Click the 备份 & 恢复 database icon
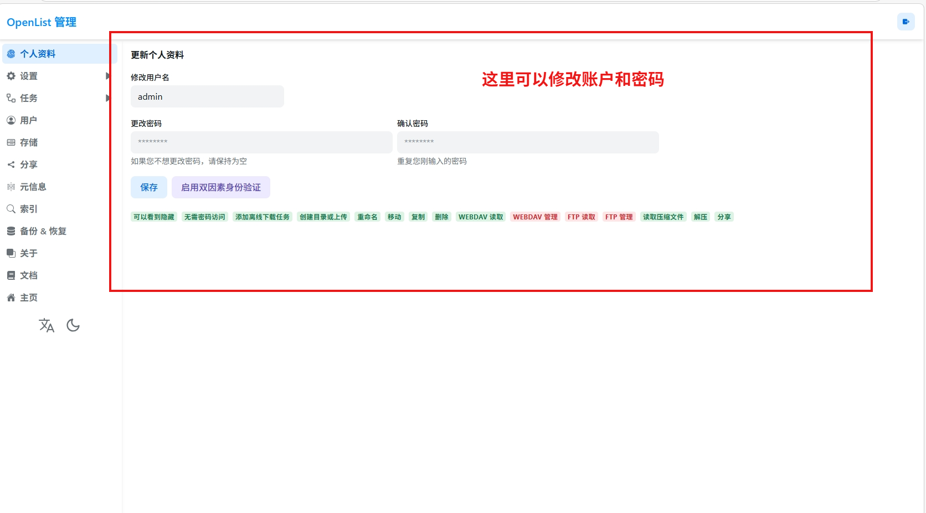The height and width of the screenshot is (513, 926). coord(11,231)
